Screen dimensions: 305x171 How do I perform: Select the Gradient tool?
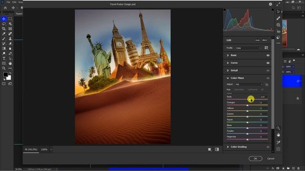[4, 48]
